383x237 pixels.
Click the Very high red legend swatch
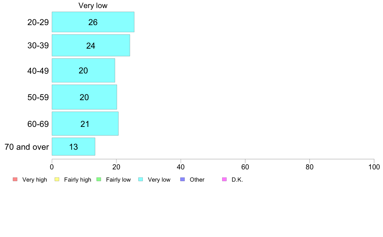[x=15, y=179]
